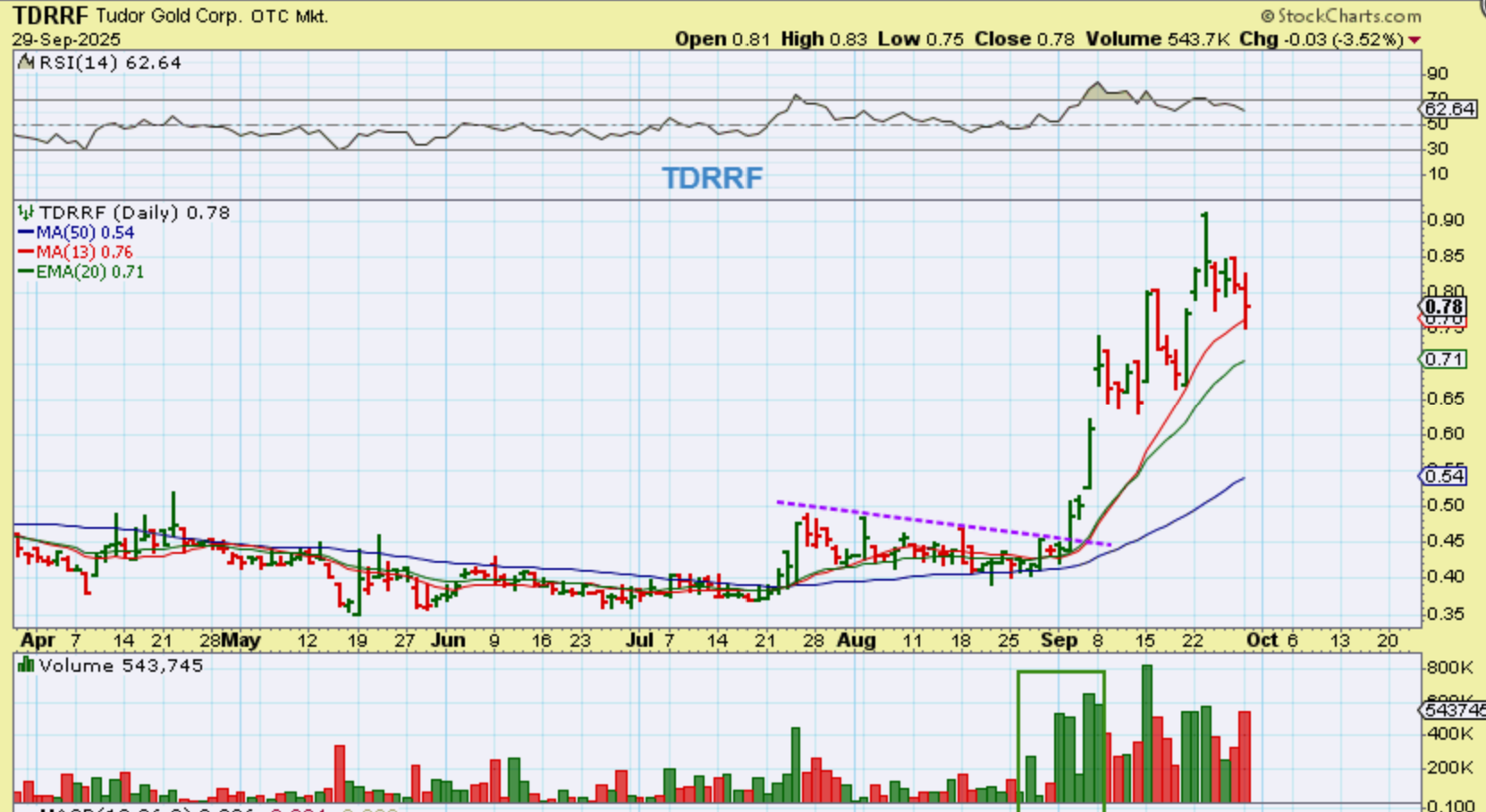Image resolution: width=1486 pixels, height=812 pixels.
Task: Click the August 11 date axis label
Action: point(911,640)
